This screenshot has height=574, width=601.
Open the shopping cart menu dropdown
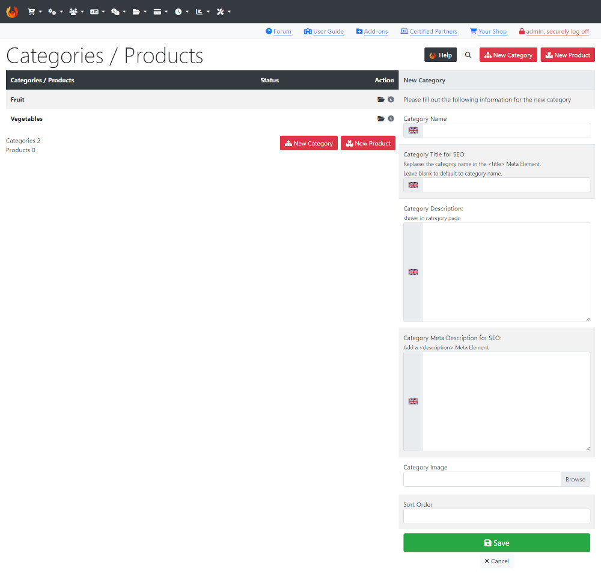pyautogui.click(x=34, y=11)
